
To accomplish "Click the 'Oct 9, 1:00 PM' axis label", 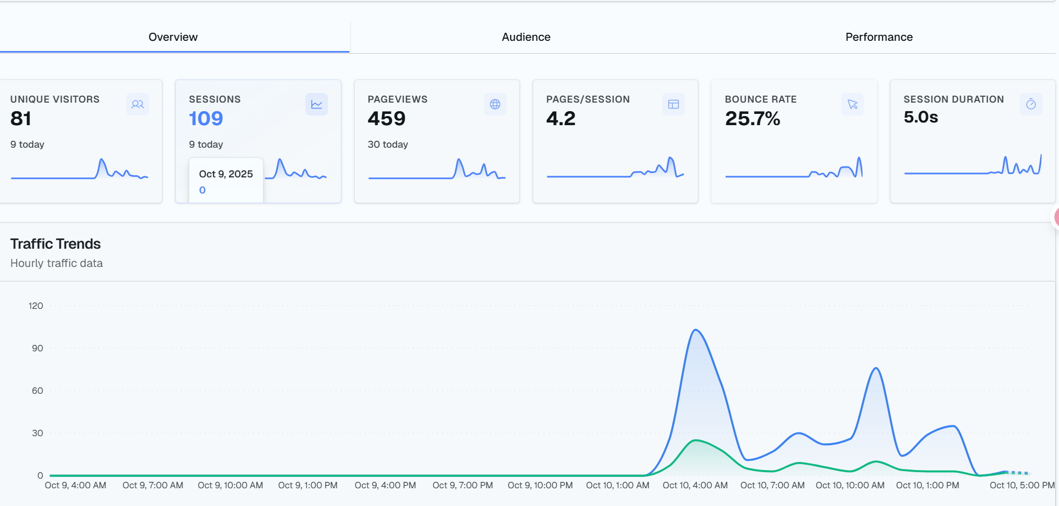I will pos(308,486).
